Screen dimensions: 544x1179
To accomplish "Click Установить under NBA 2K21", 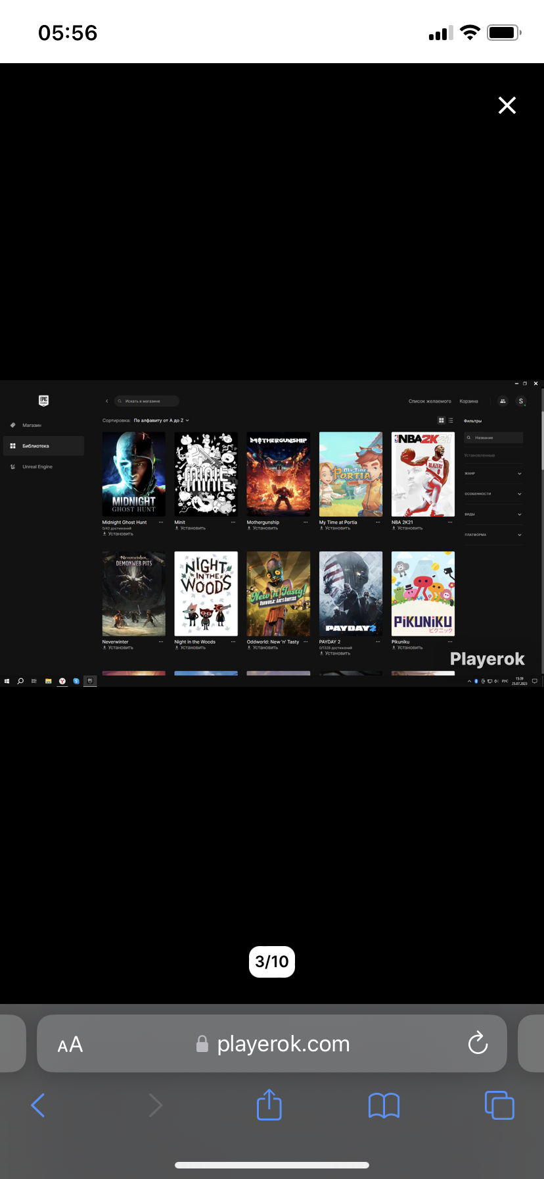I will 407,528.
